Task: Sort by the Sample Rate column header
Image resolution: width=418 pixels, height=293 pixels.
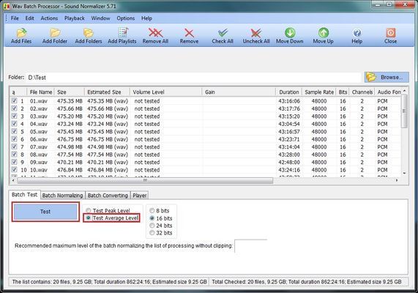Action: click(x=319, y=92)
